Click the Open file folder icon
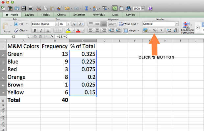This screenshot has height=131, width=204. click(x=17, y=8)
